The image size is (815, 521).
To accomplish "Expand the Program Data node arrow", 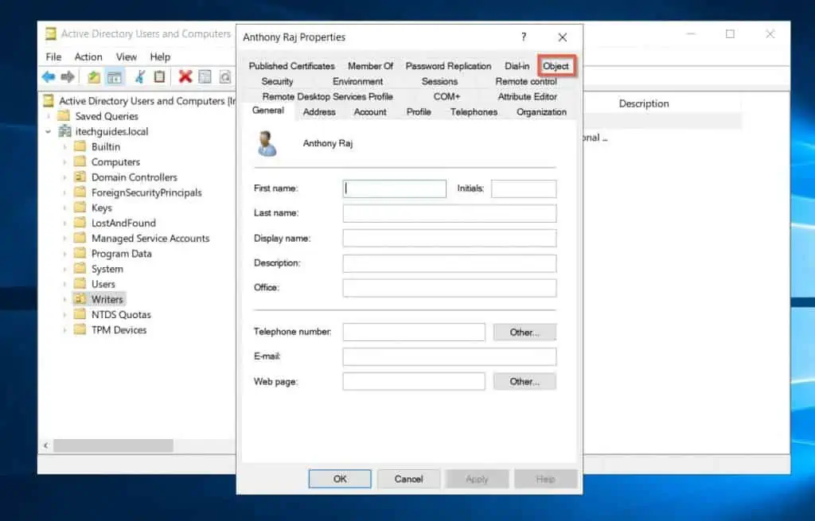I will click(x=64, y=254).
